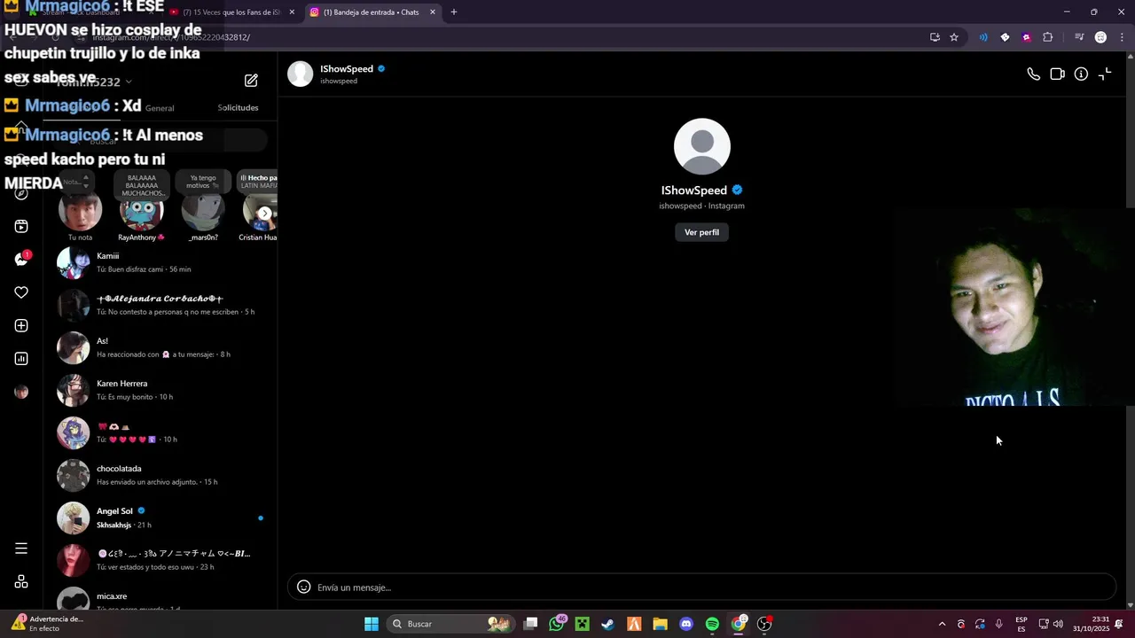Click the Ver perfil button
This screenshot has height=638, width=1135.
pos(701,232)
